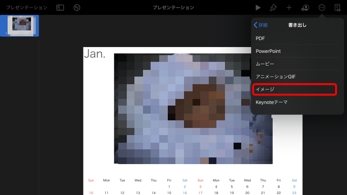This screenshot has width=347, height=195.
Task: Select slide 1 thumbnail in navigator
Action: click(x=20, y=26)
